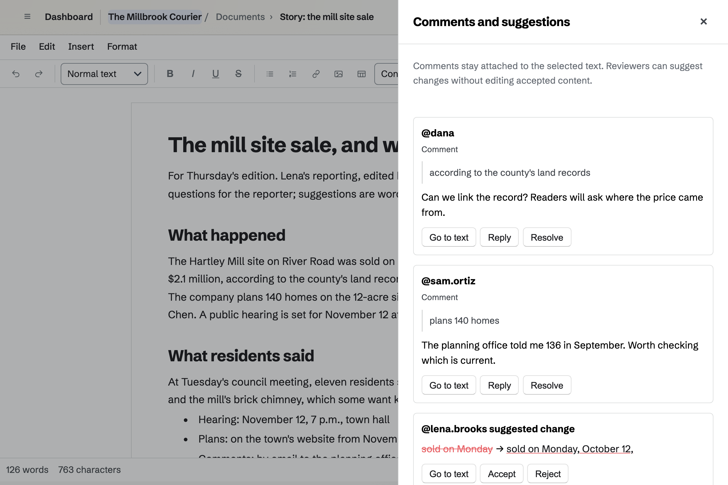Open the Format menu
Viewport: 728px width, 485px height.
tap(122, 47)
